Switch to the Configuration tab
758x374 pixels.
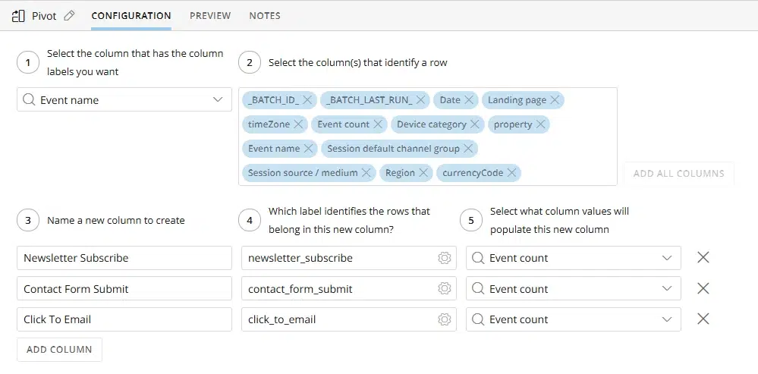click(131, 16)
